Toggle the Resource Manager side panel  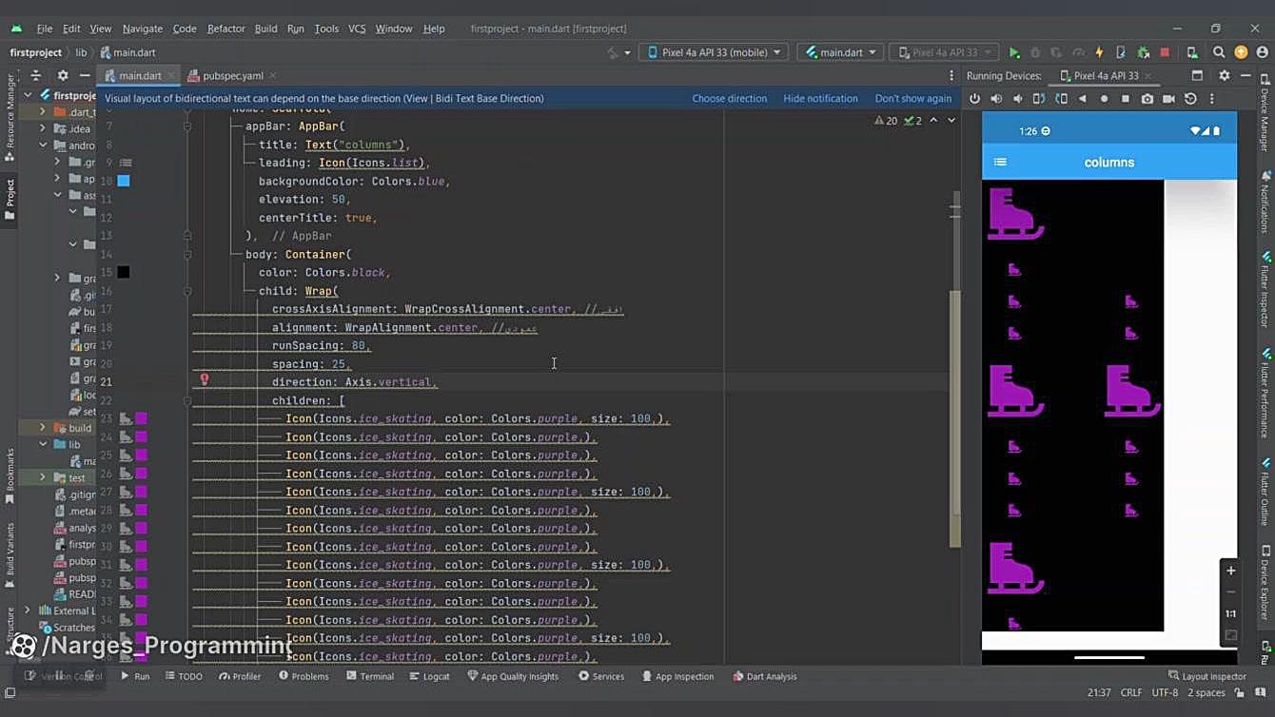point(10,119)
